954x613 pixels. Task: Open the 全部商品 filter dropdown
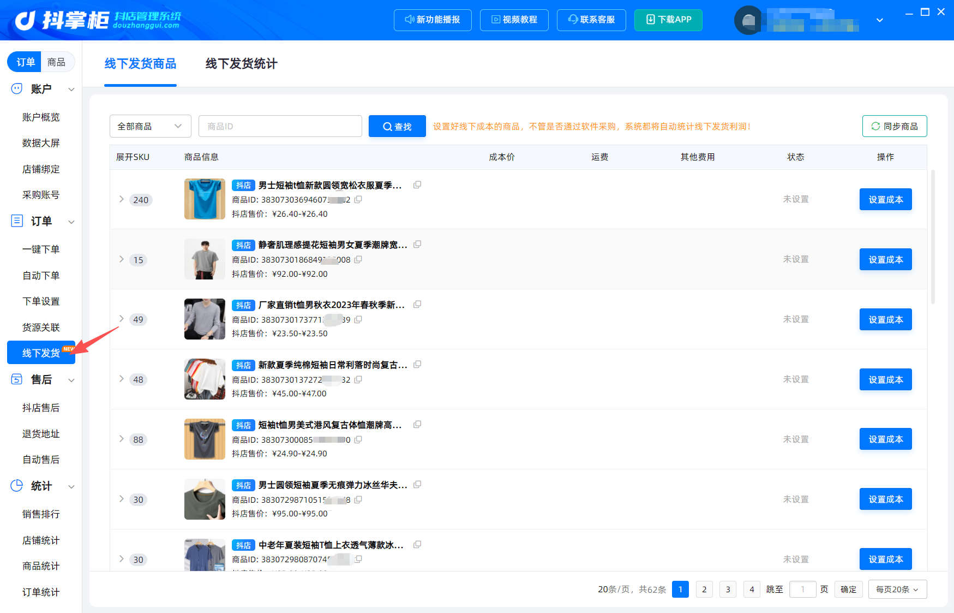pos(151,126)
